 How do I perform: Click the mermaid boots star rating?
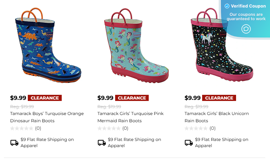pos(109,128)
